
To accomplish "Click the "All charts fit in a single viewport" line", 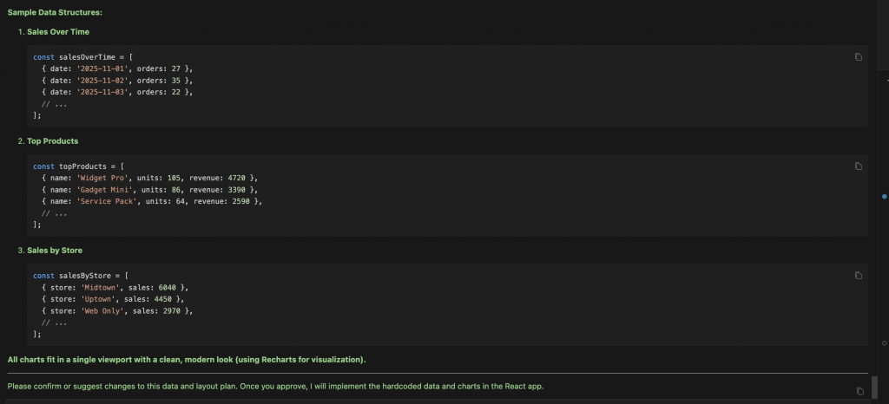I will (186, 359).
